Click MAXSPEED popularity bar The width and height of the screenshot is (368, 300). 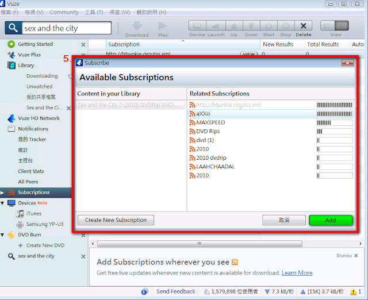click(335, 122)
